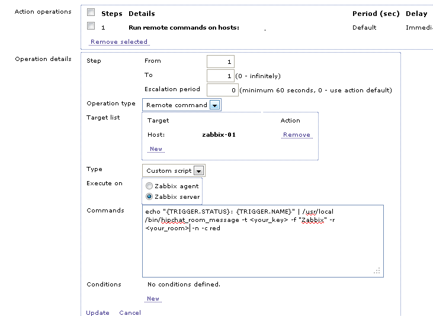Add New target in the Target list
This screenshot has height=316, width=433.
156,149
